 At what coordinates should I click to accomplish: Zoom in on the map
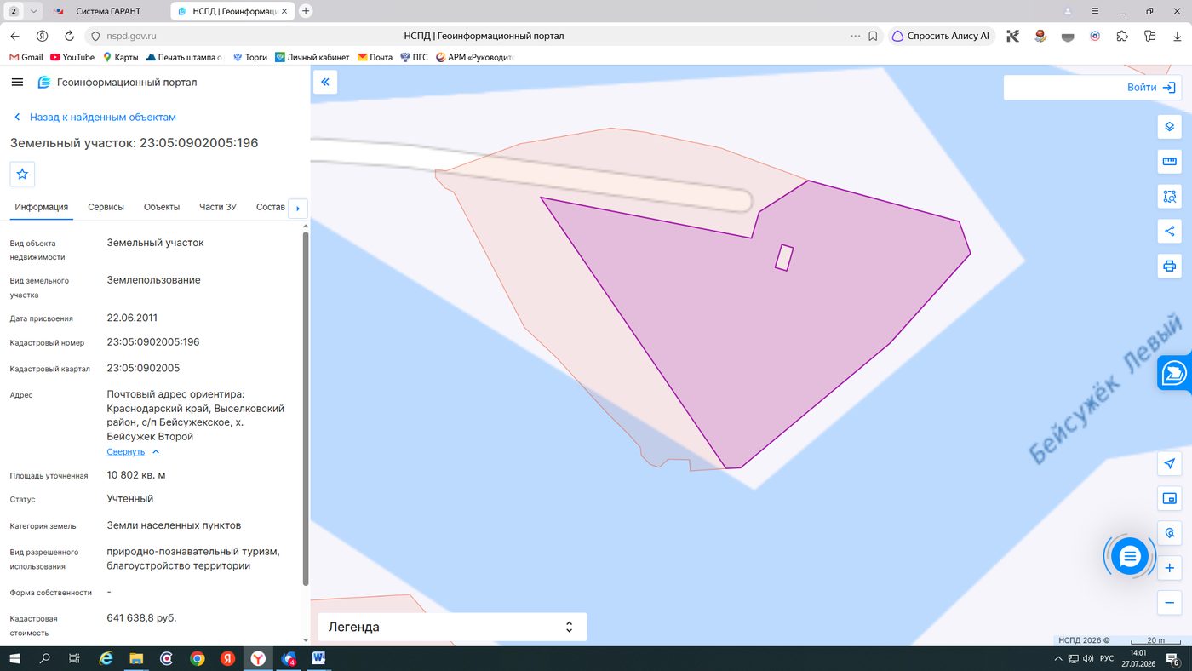pyautogui.click(x=1170, y=568)
